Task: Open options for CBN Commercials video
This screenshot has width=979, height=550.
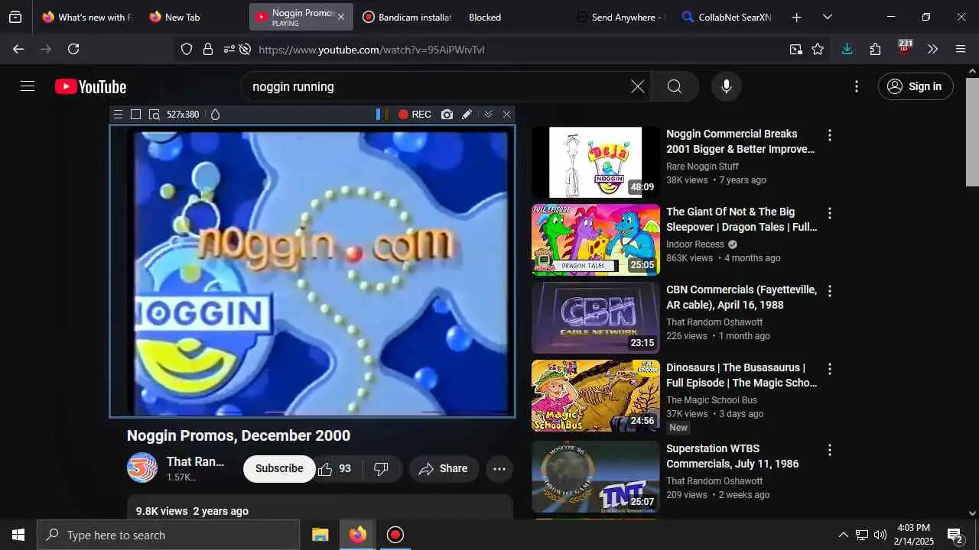Action: pyautogui.click(x=829, y=291)
